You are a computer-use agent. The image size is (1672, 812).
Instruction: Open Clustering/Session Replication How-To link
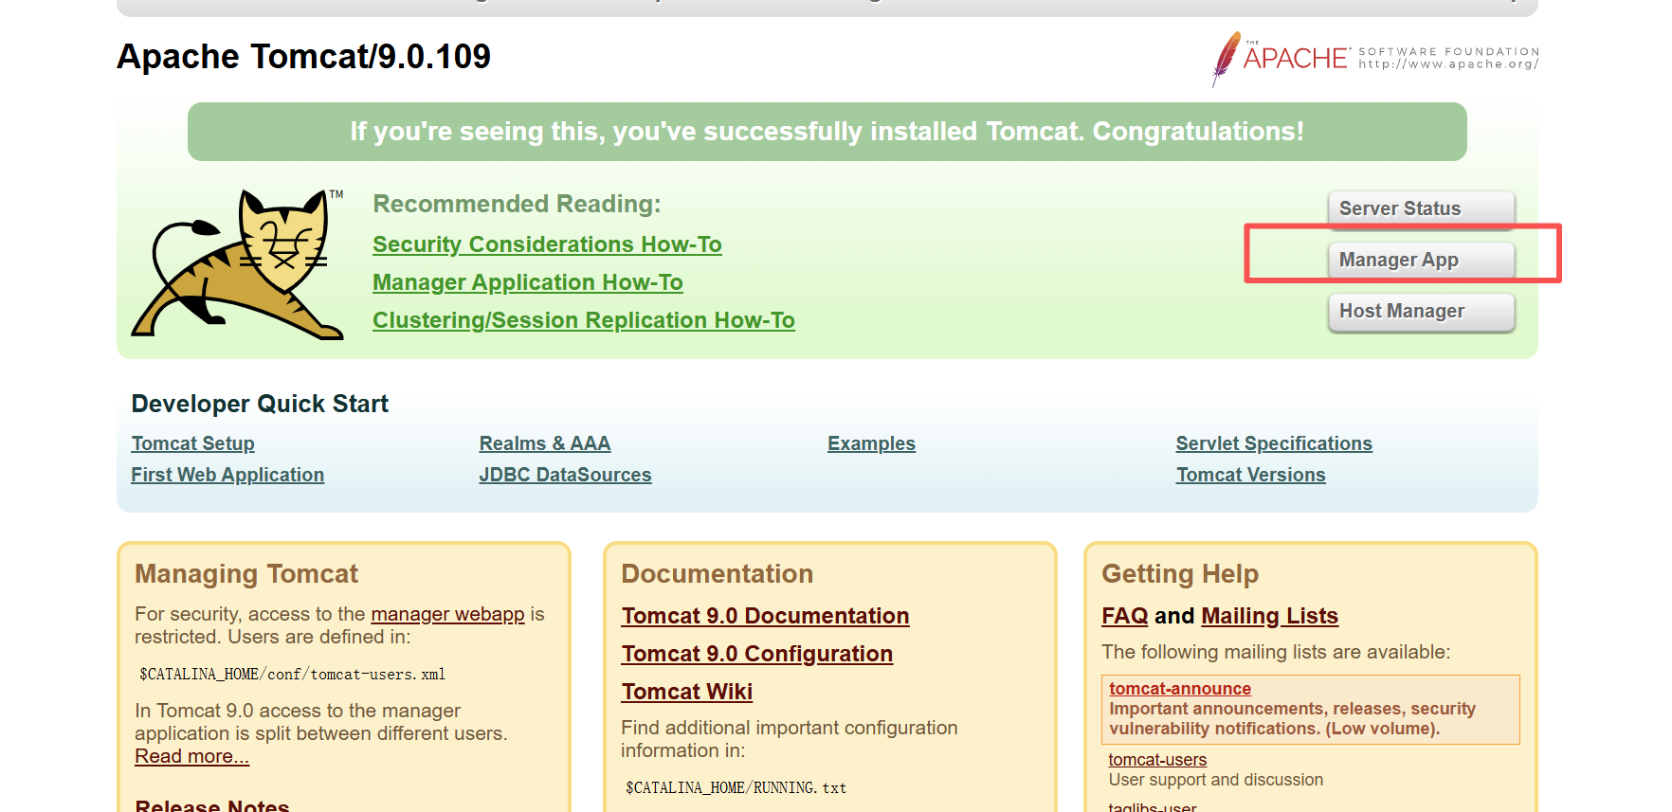[x=583, y=320]
